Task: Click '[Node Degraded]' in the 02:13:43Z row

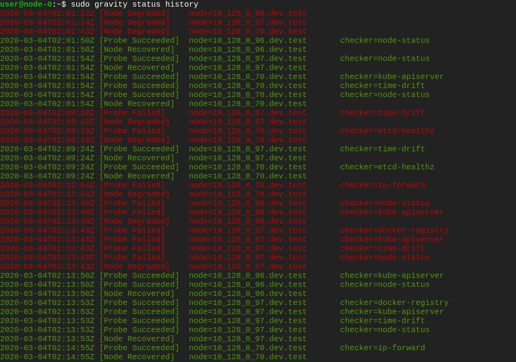Action: [135, 266]
